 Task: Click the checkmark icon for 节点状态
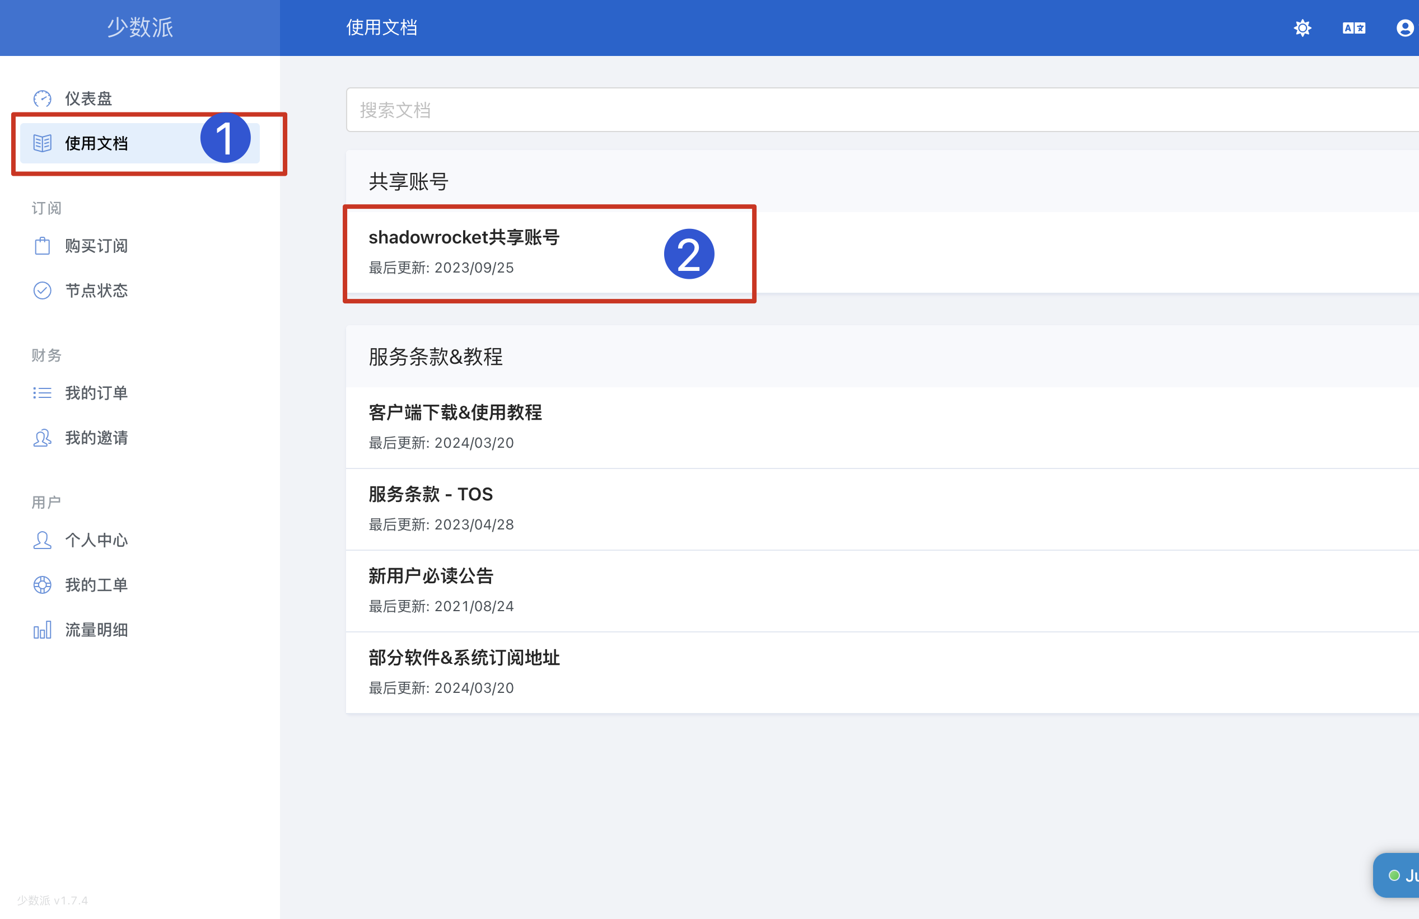click(43, 290)
